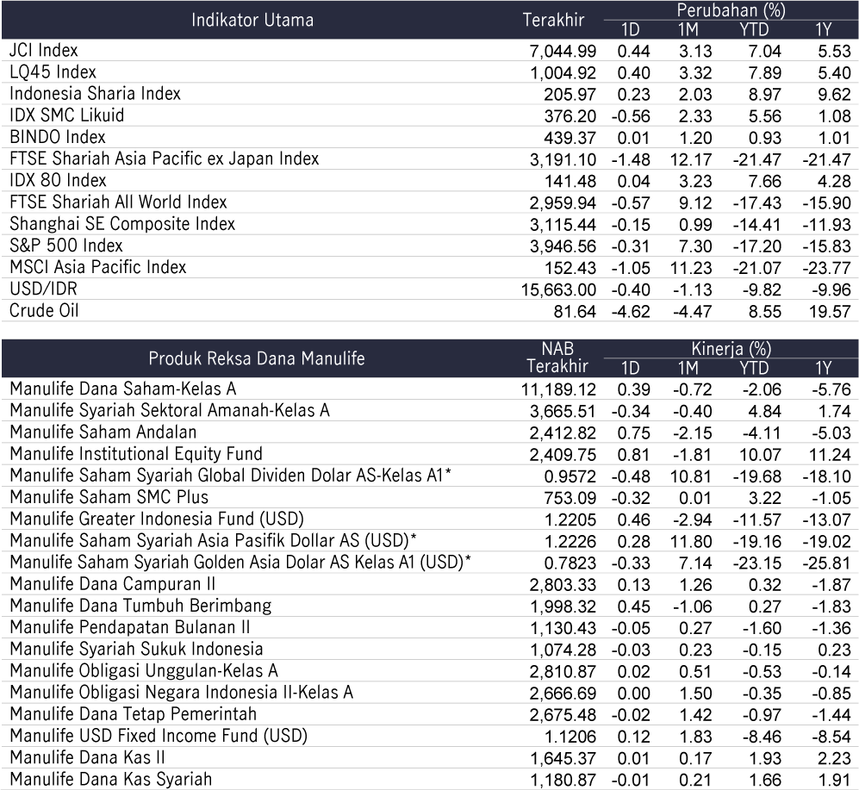
Task: Select the 'BINDO Index' label
Action: point(58,137)
